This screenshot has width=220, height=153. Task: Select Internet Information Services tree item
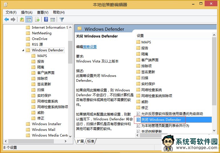pyautogui.click(x=50, y=27)
